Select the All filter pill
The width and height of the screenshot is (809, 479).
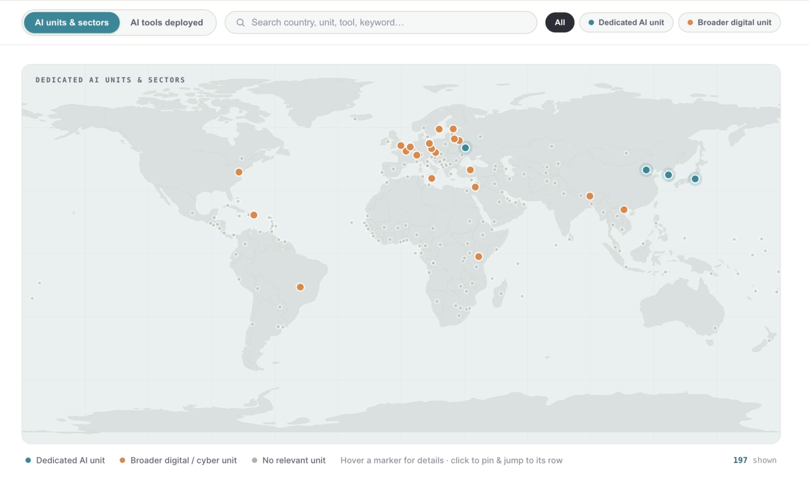pyautogui.click(x=560, y=23)
